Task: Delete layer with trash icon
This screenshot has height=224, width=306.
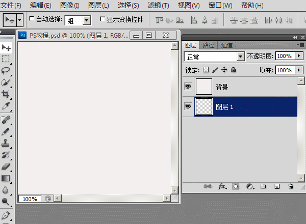Action: pos(291,186)
